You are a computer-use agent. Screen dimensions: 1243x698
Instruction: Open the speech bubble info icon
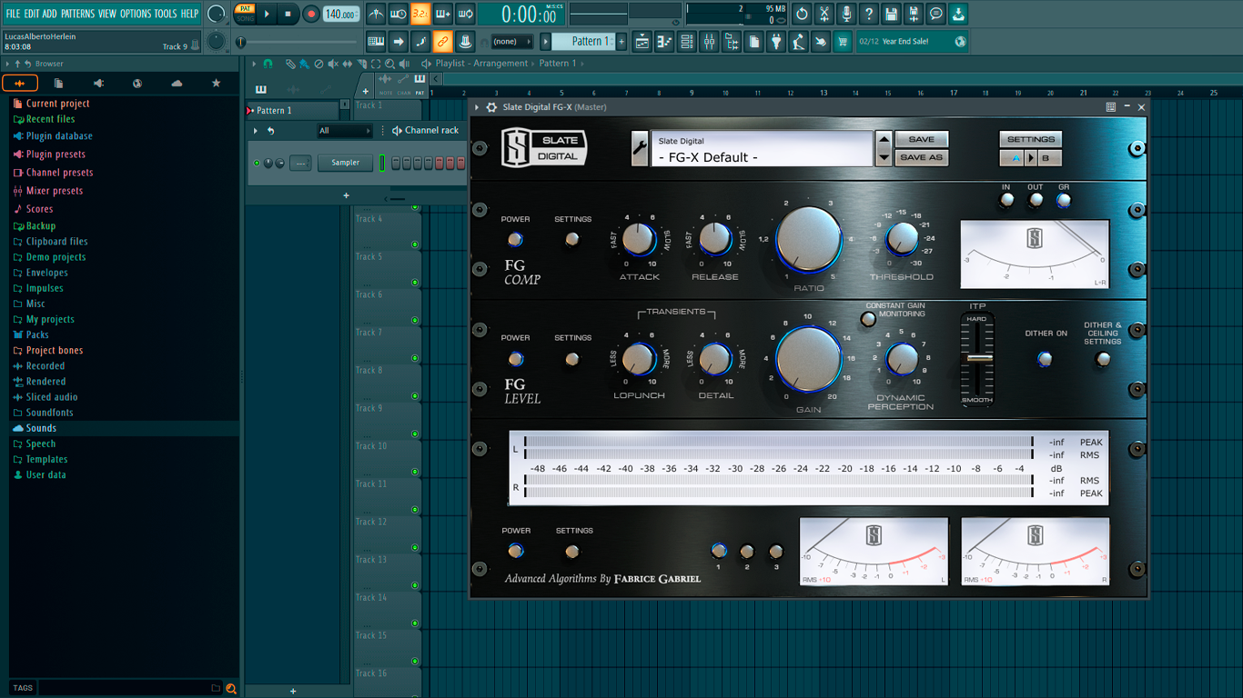tap(936, 14)
